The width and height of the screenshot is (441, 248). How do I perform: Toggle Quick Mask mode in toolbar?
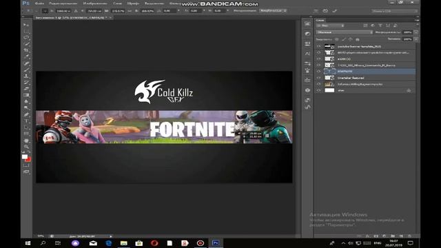click(x=26, y=165)
